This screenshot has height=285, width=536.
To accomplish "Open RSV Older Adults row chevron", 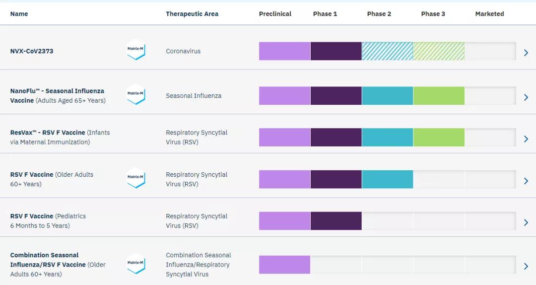I will click(x=526, y=181).
